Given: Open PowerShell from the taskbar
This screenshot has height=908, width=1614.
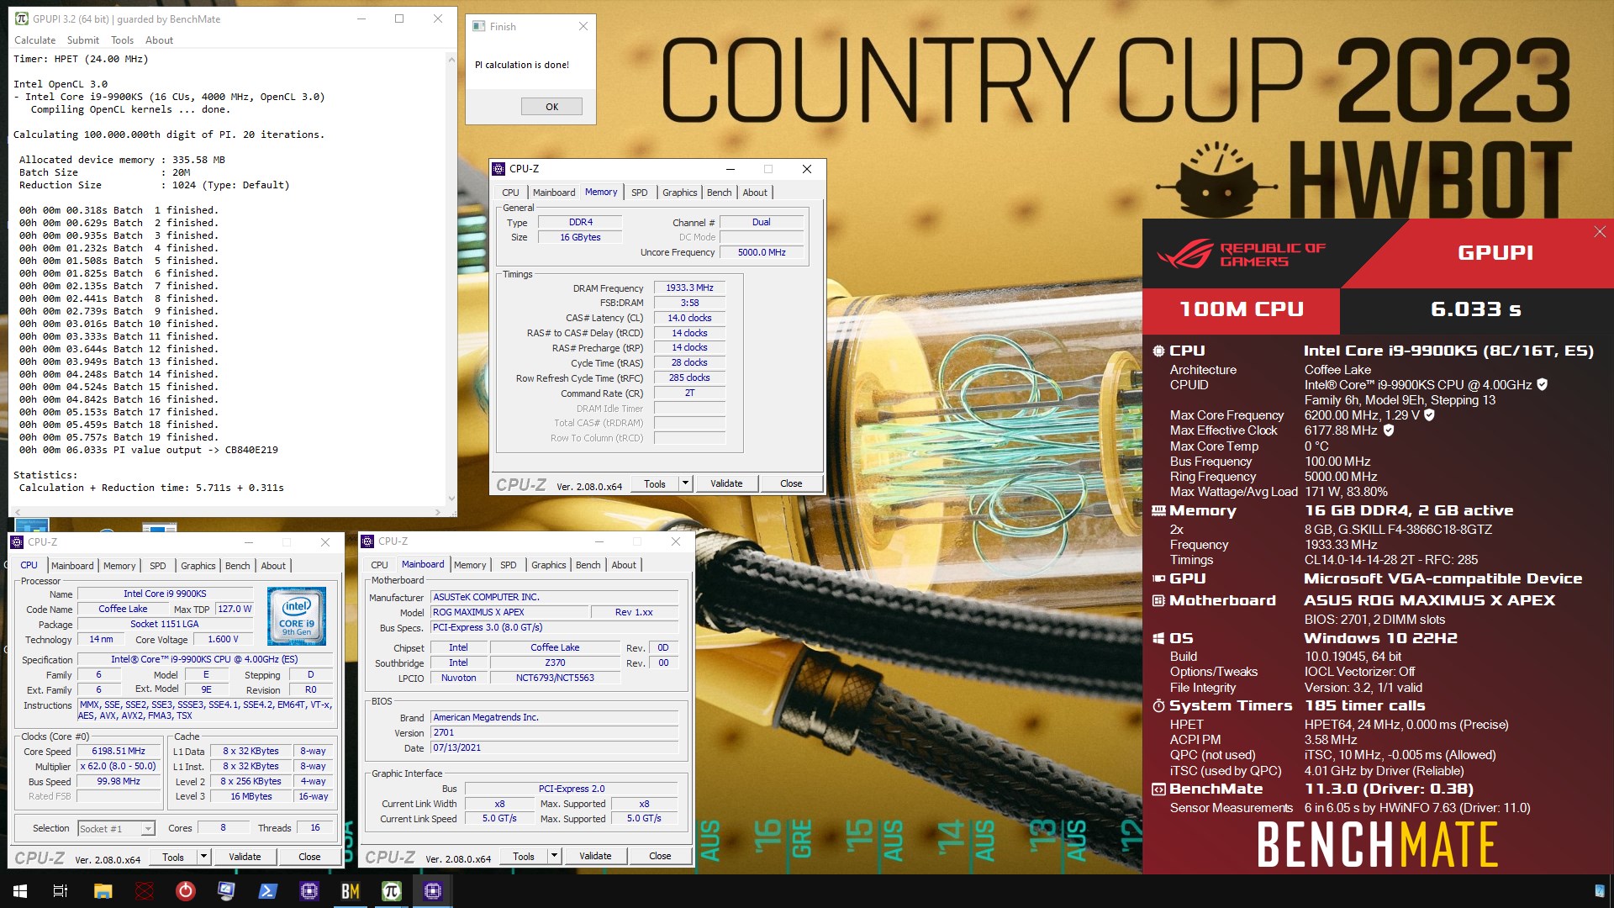Looking at the screenshot, I should 267,891.
